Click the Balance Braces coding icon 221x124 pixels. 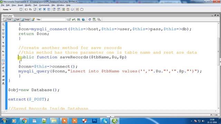3,46
